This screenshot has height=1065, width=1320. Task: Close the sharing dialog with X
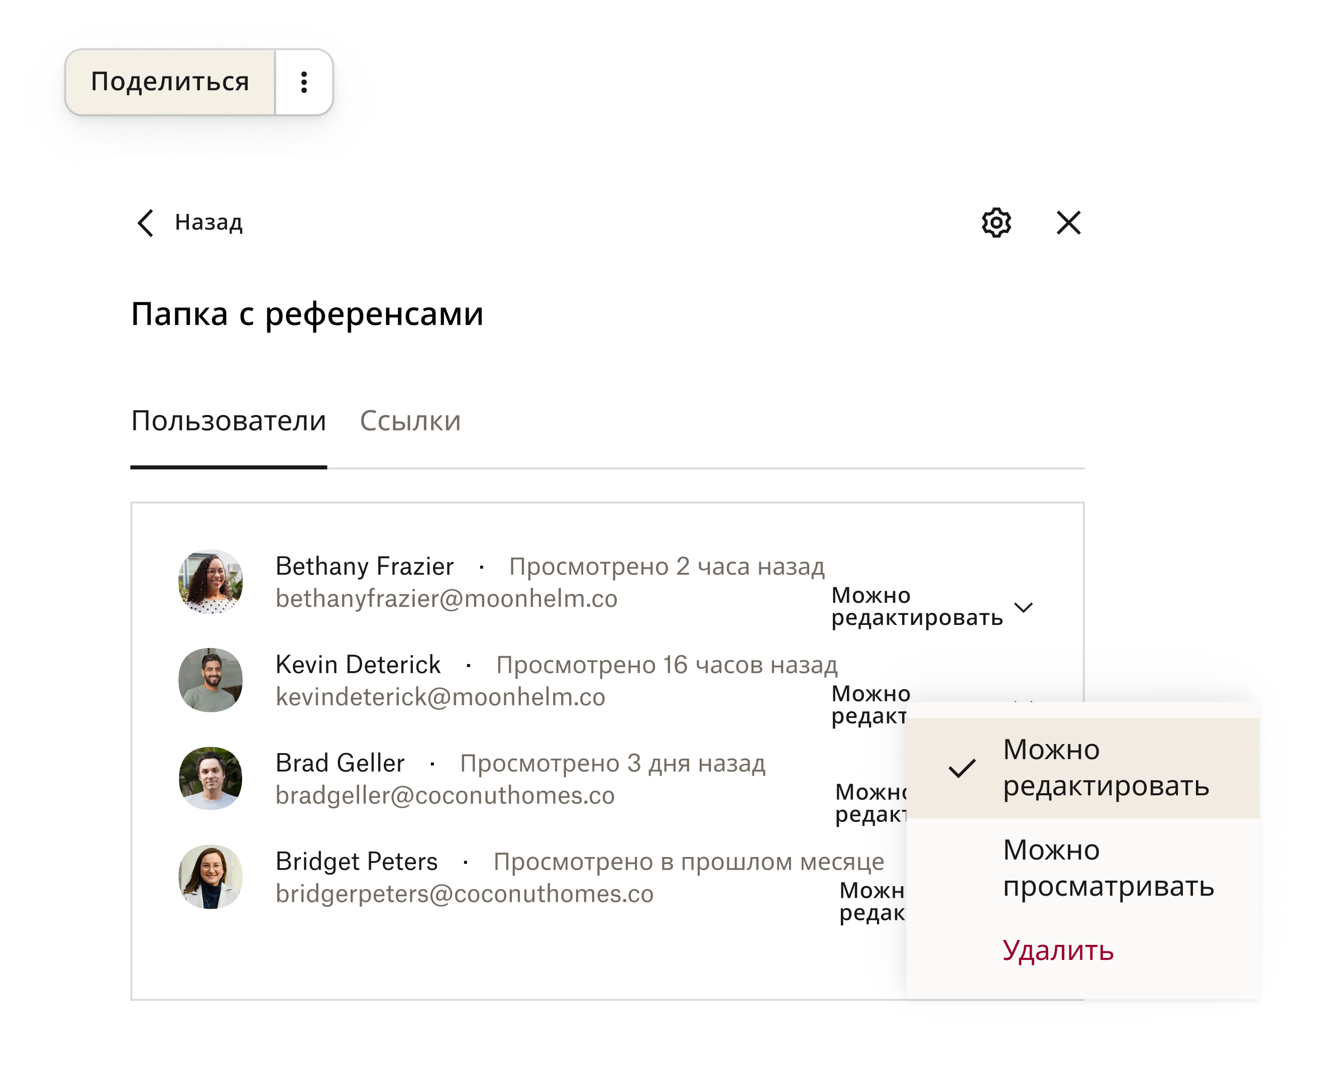click(x=1068, y=223)
